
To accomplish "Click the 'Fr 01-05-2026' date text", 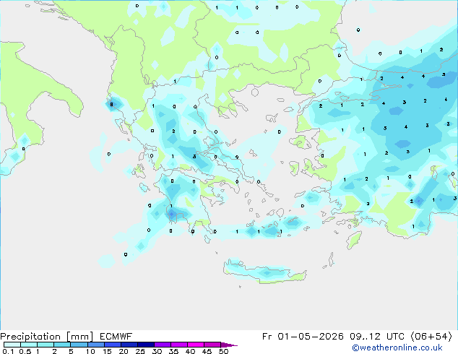I will (303, 337).
